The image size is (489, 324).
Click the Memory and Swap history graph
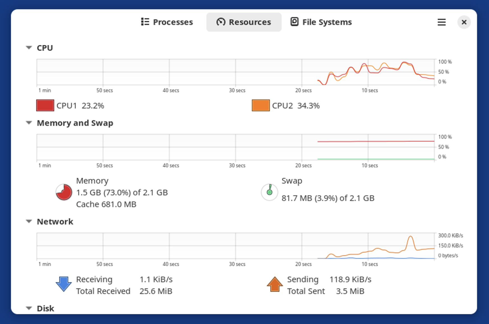[x=236, y=147]
